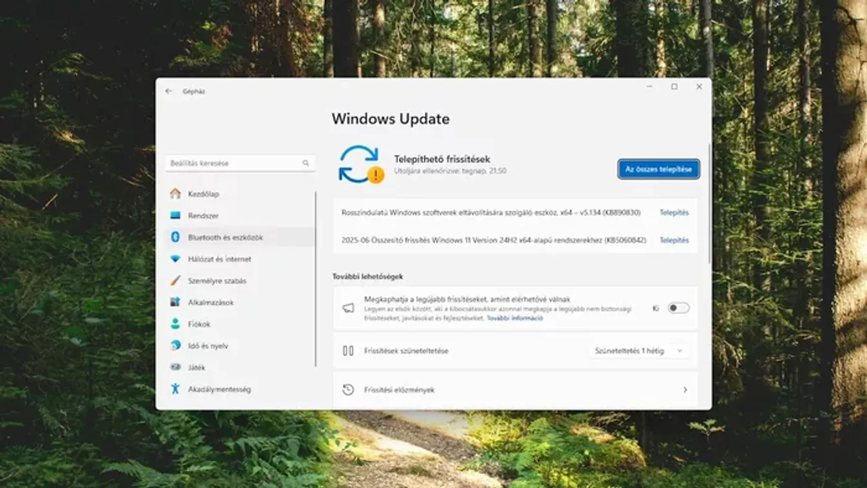Viewport: 867px width, 488px height.
Task: Click the Játék controller icon
Action: tap(175, 367)
